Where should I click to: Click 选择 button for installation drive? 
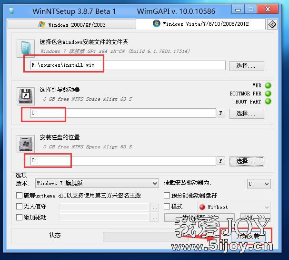pyautogui.click(x=247, y=161)
